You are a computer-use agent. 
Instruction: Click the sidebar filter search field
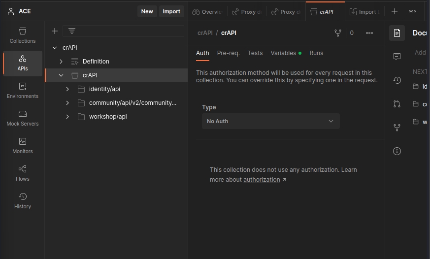click(x=129, y=31)
